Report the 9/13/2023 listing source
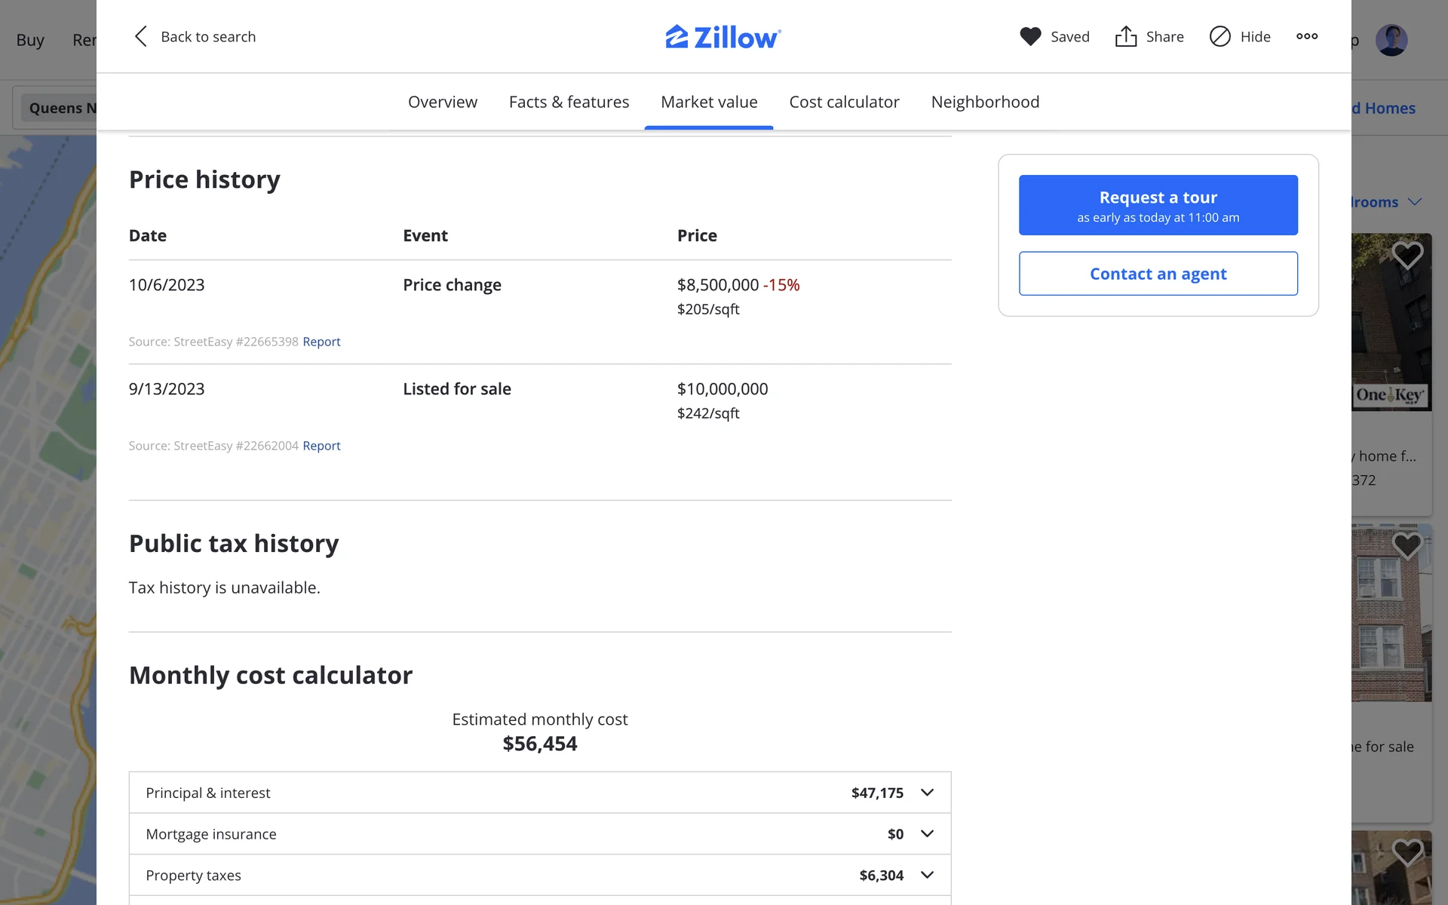 pyautogui.click(x=321, y=446)
